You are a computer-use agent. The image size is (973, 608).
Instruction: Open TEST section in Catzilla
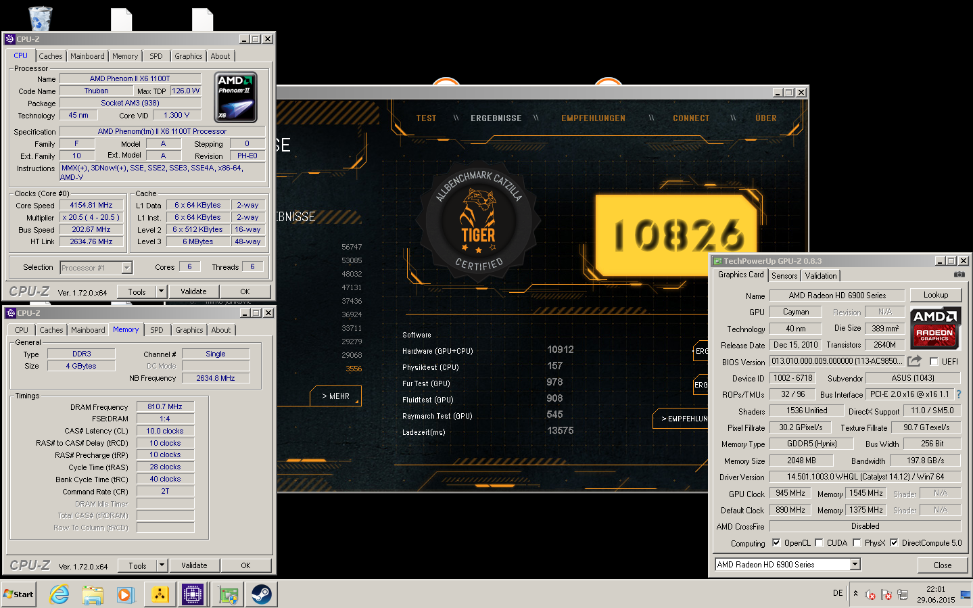426,118
